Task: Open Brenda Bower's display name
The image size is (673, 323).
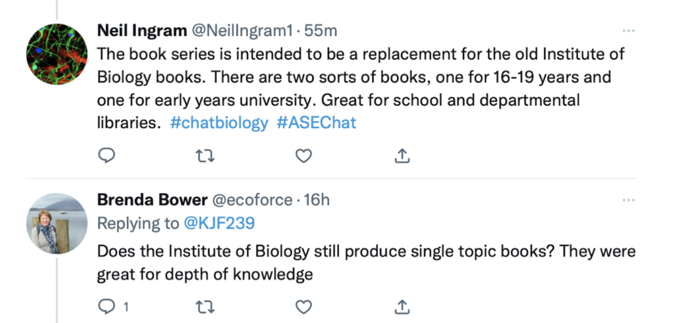Action: 152,200
